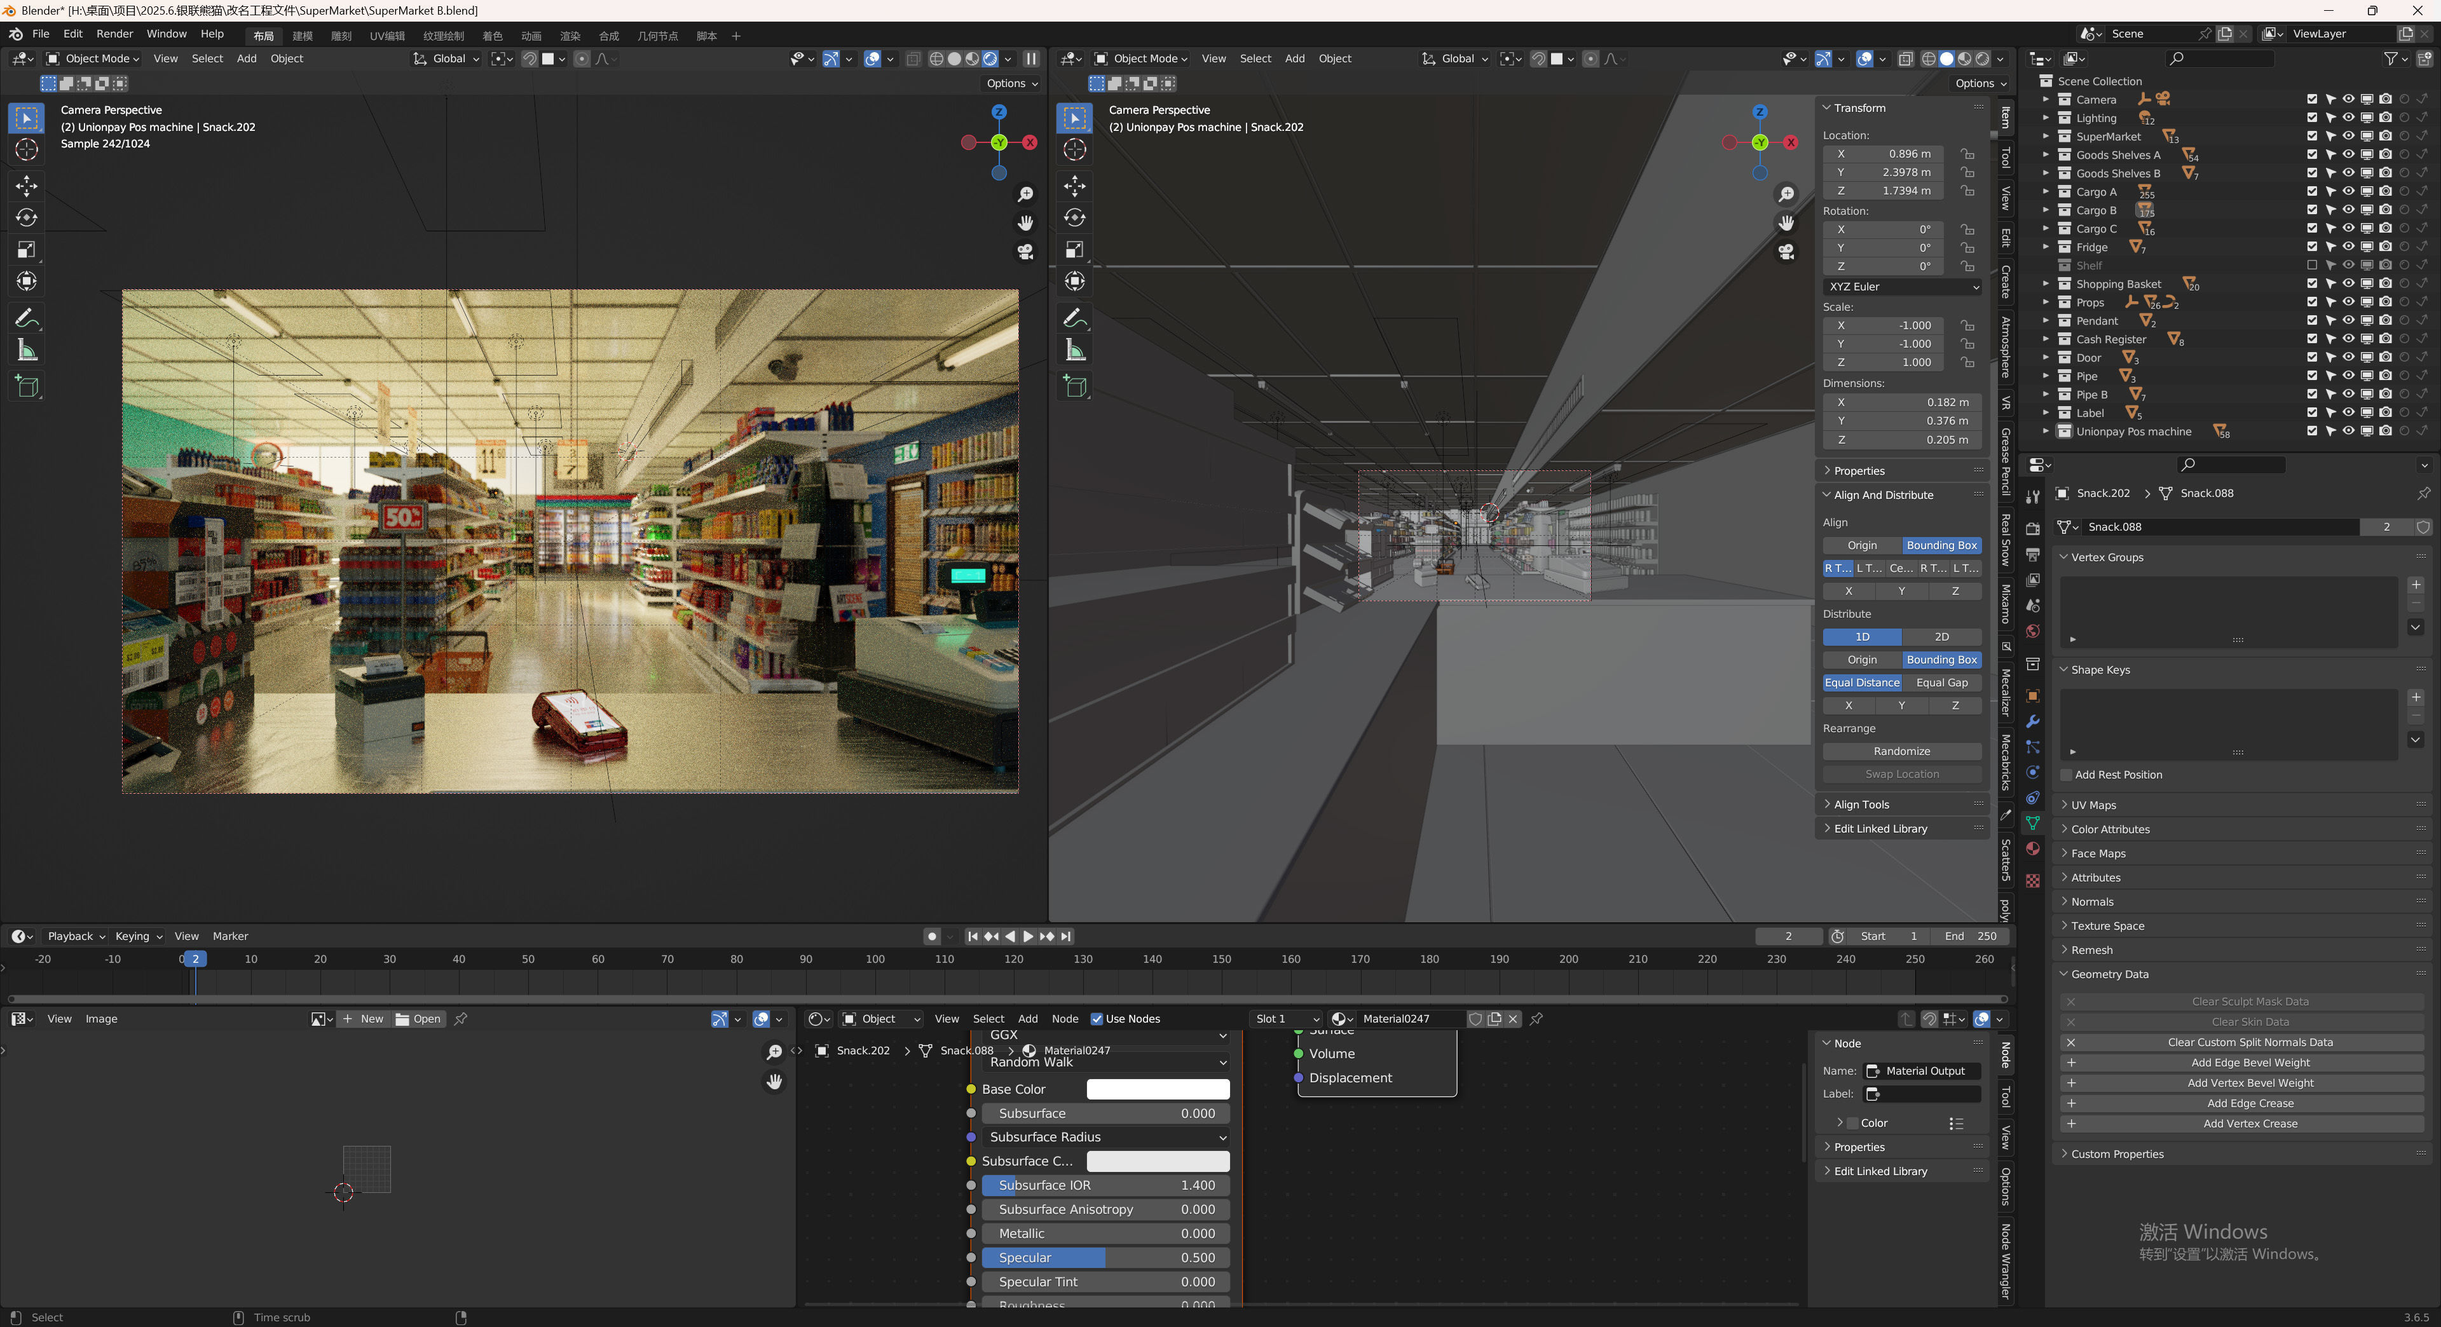Select the Rotate tool in left viewport
Image resolution: width=2441 pixels, height=1327 pixels.
(x=27, y=218)
